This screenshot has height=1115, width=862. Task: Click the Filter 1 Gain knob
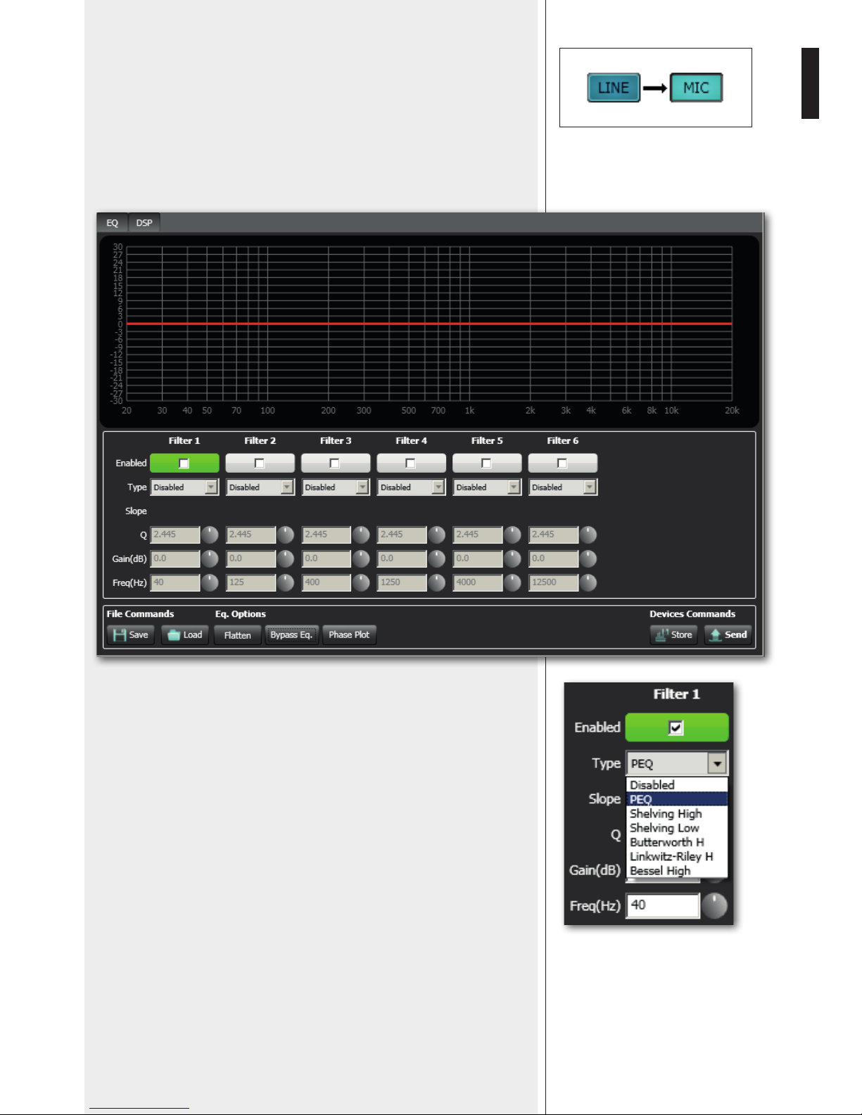click(210, 559)
